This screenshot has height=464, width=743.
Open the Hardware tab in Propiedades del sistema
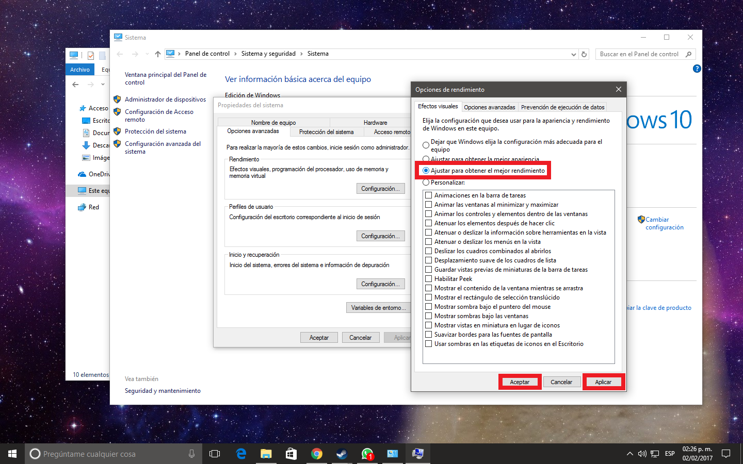tap(375, 123)
